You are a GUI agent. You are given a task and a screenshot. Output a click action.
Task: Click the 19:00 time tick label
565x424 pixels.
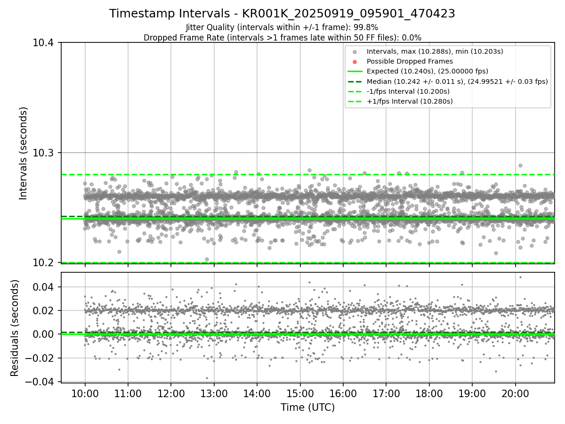click(472, 393)
